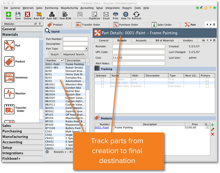Click the To Inventory toolbar icon
The width and height of the screenshot is (220, 173).
[x=80, y=16]
